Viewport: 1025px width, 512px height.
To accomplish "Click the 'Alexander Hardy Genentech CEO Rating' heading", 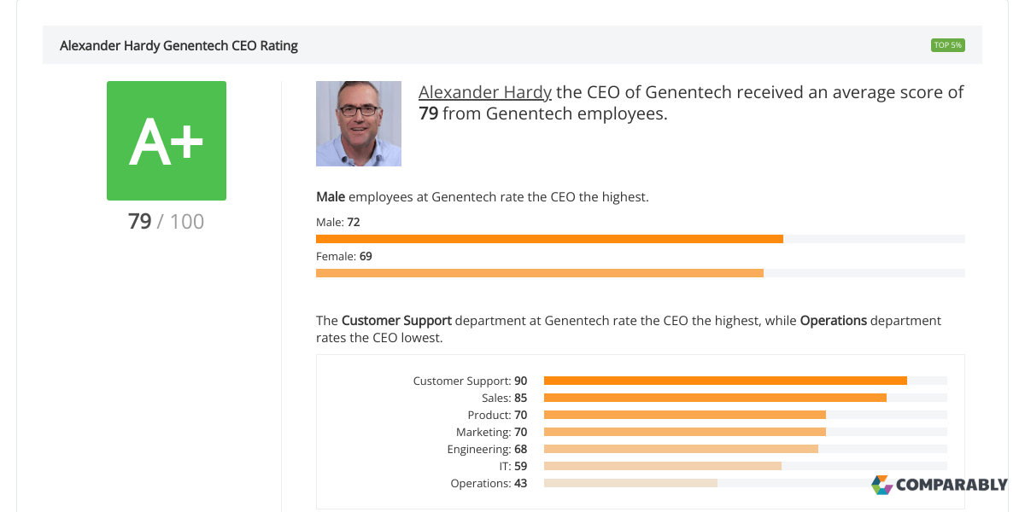I will click(x=179, y=46).
